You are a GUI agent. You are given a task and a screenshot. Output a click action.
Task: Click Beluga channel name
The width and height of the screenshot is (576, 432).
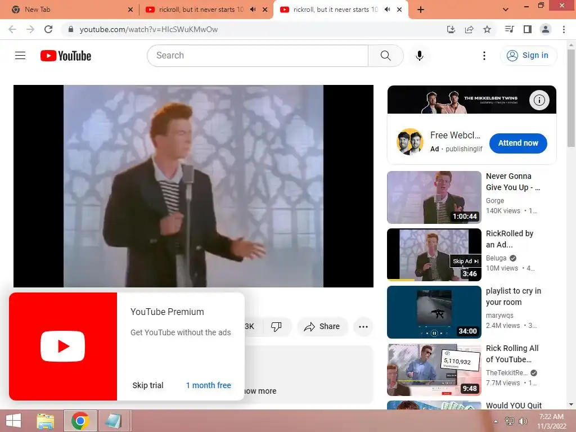pos(496,258)
